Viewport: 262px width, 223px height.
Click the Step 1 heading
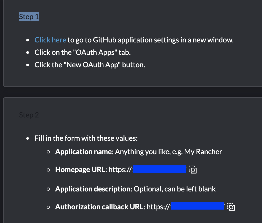[x=29, y=16]
